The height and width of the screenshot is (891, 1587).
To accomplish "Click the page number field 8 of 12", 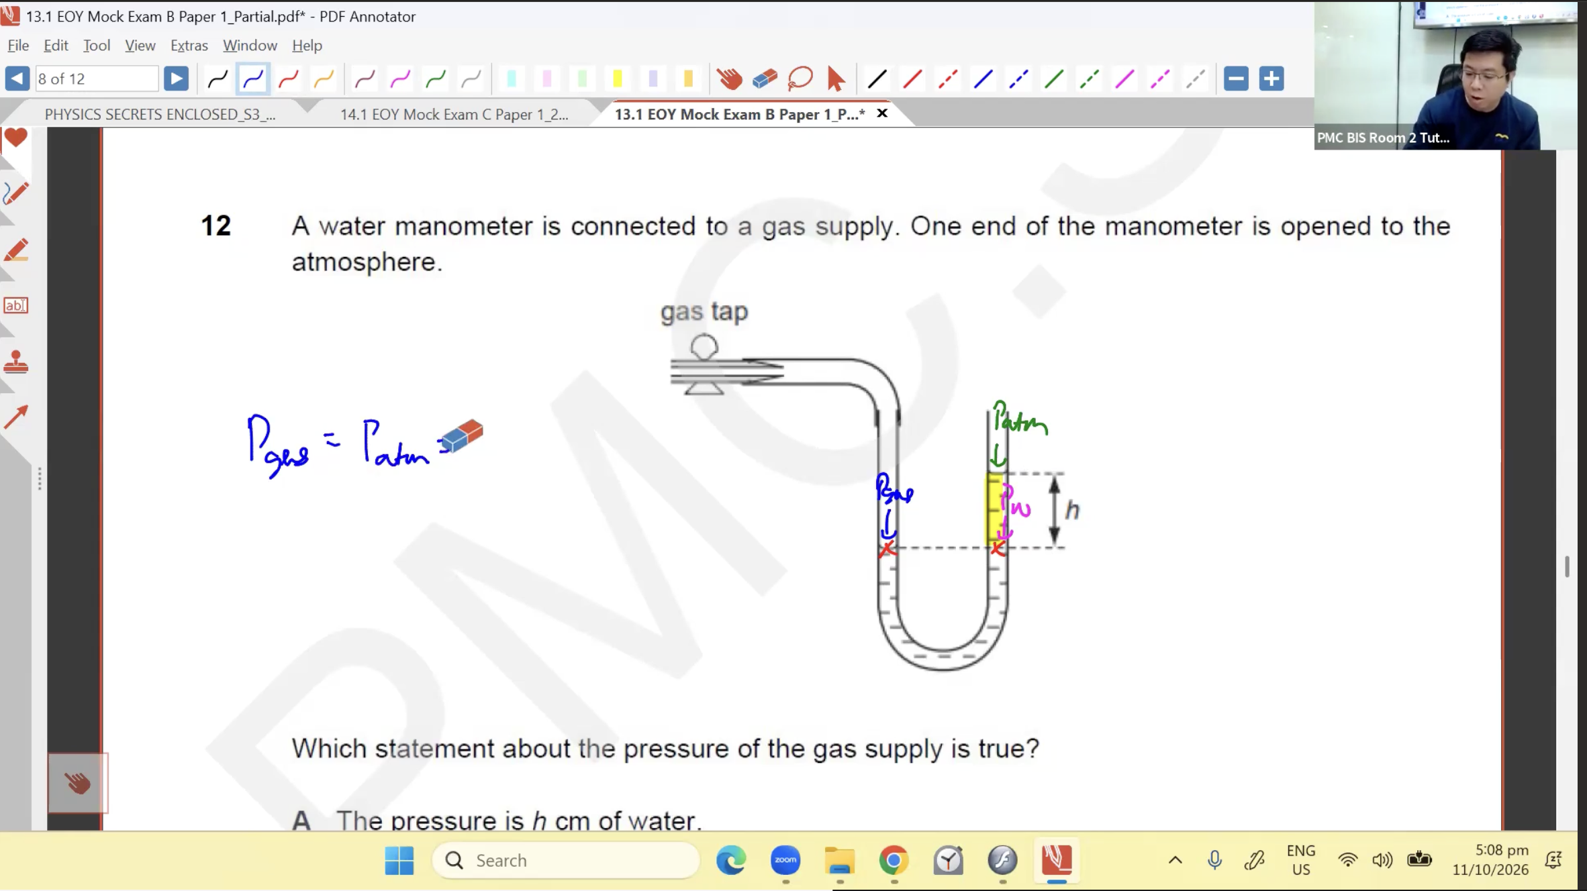I will [97, 78].
